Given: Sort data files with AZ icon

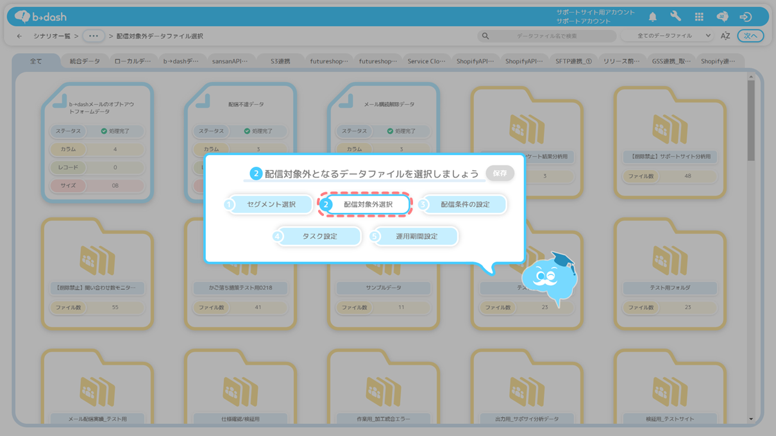Looking at the screenshot, I should click(725, 36).
